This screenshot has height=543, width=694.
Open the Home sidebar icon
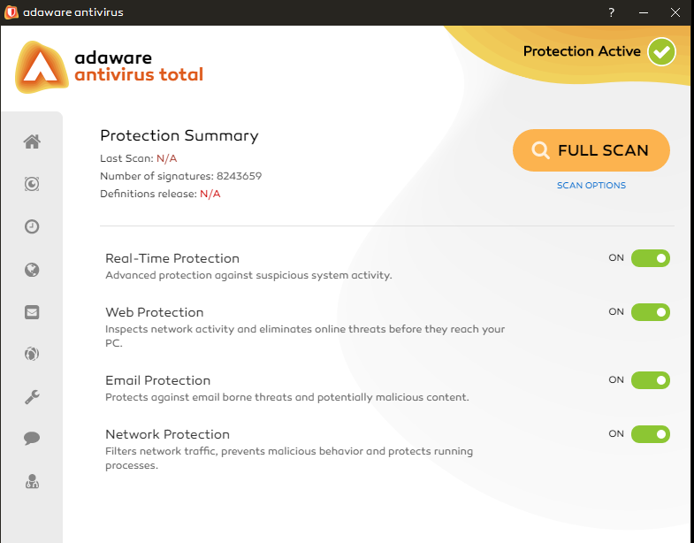pyautogui.click(x=32, y=141)
